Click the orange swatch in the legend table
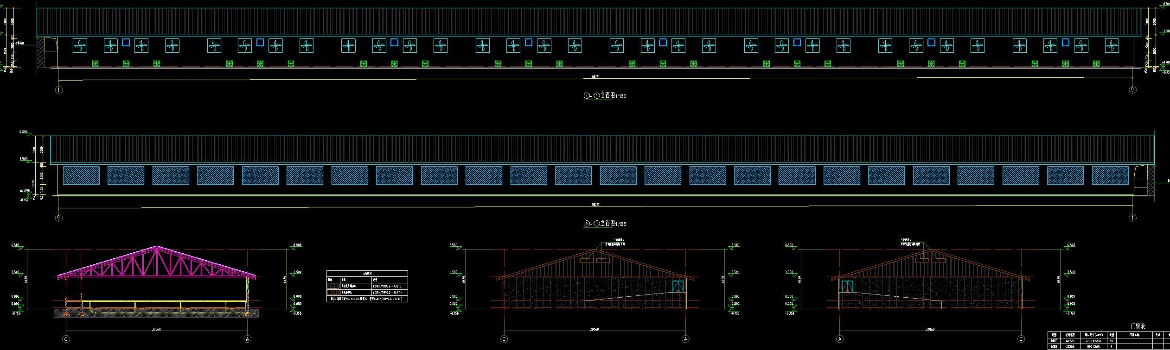Viewport: 1170px width, 350px height. [333, 293]
